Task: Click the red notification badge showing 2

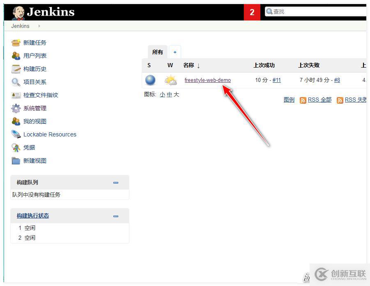Action: coord(252,12)
